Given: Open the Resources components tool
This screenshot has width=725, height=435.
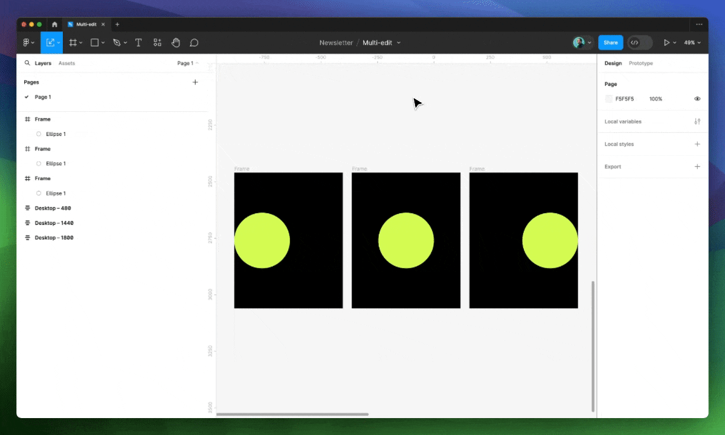Looking at the screenshot, I should (x=157, y=43).
